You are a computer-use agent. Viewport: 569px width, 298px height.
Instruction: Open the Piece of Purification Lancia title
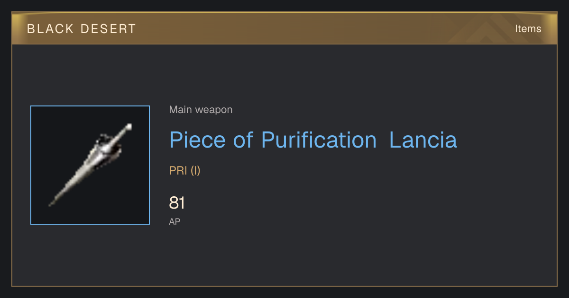click(313, 140)
